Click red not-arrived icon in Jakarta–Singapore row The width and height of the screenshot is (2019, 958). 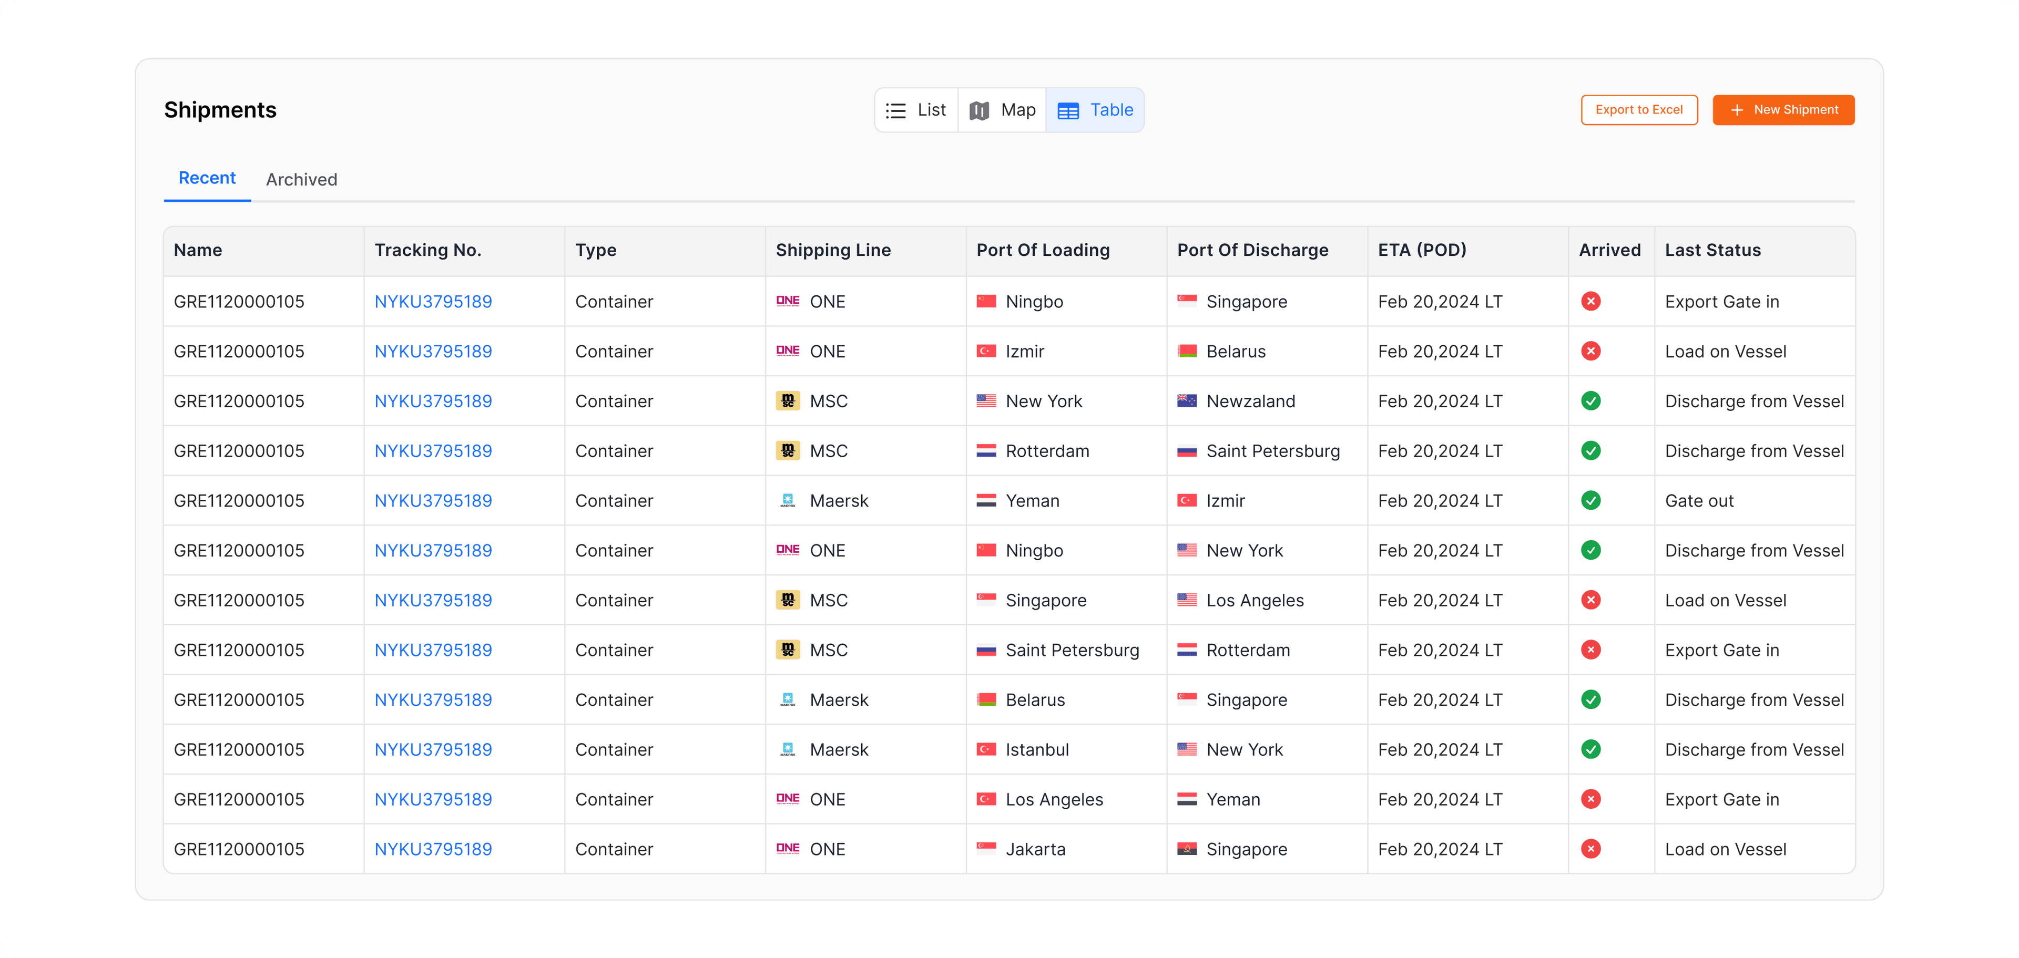click(x=1590, y=848)
